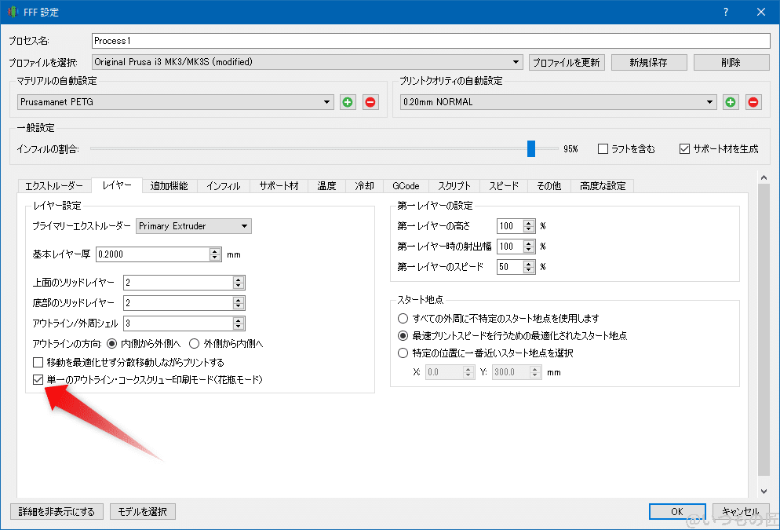Open the material selection dropdown
780x530 pixels.
[326, 101]
